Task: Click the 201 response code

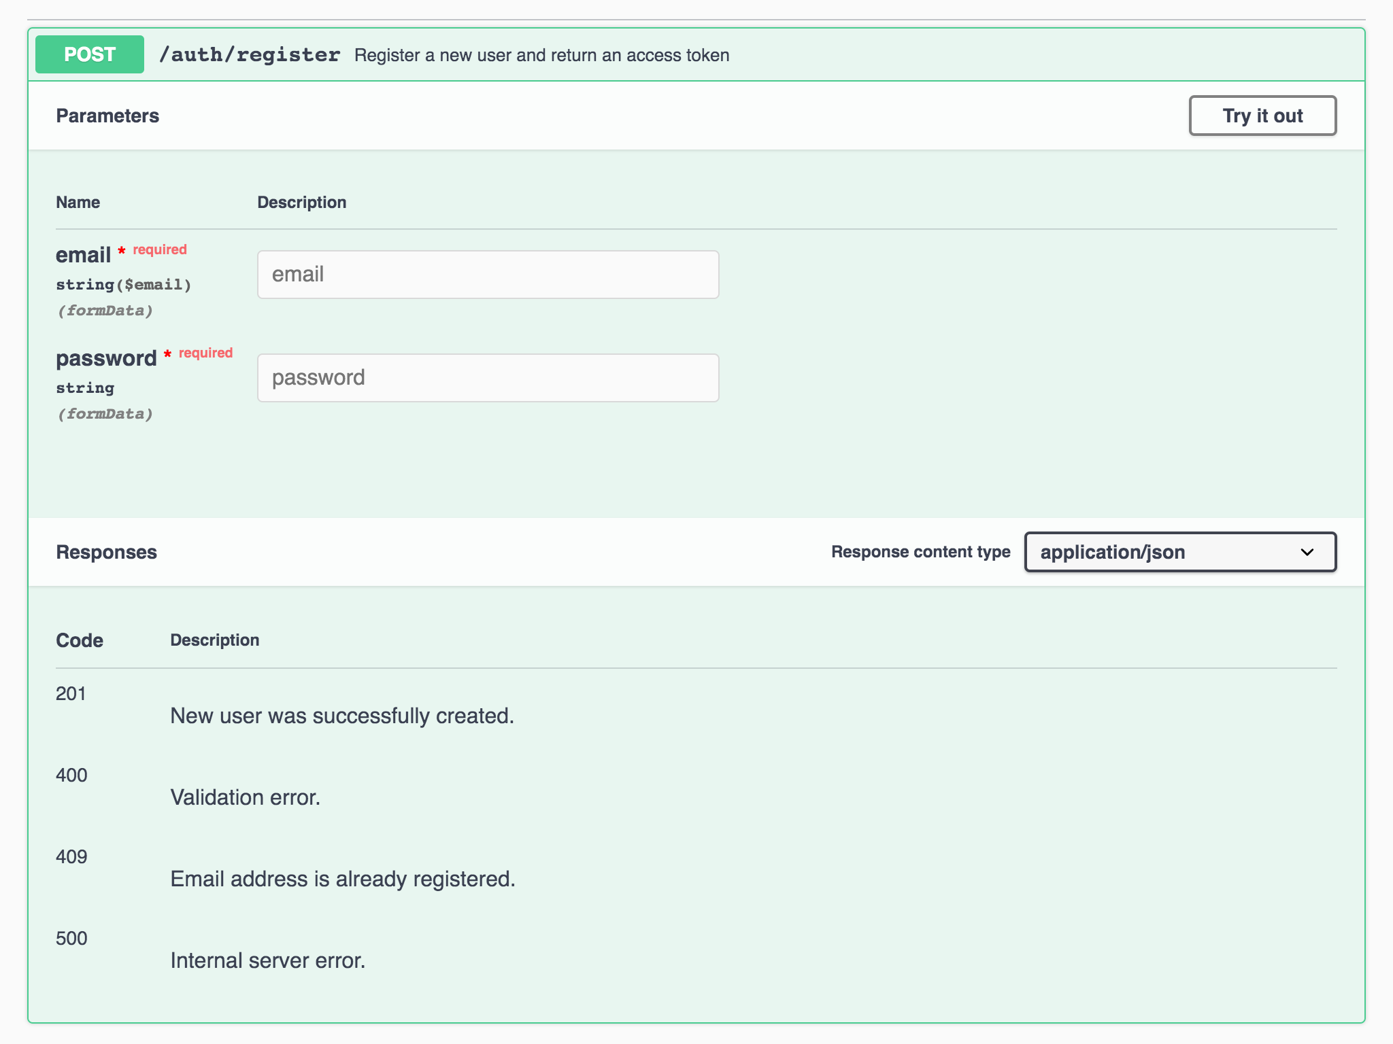Action: [71, 693]
